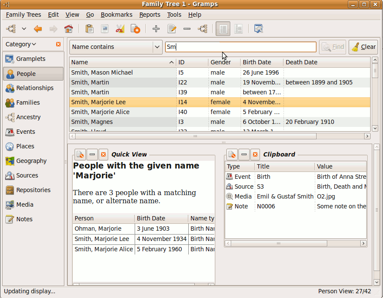Open the Repositories category

[x=33, y=190]
